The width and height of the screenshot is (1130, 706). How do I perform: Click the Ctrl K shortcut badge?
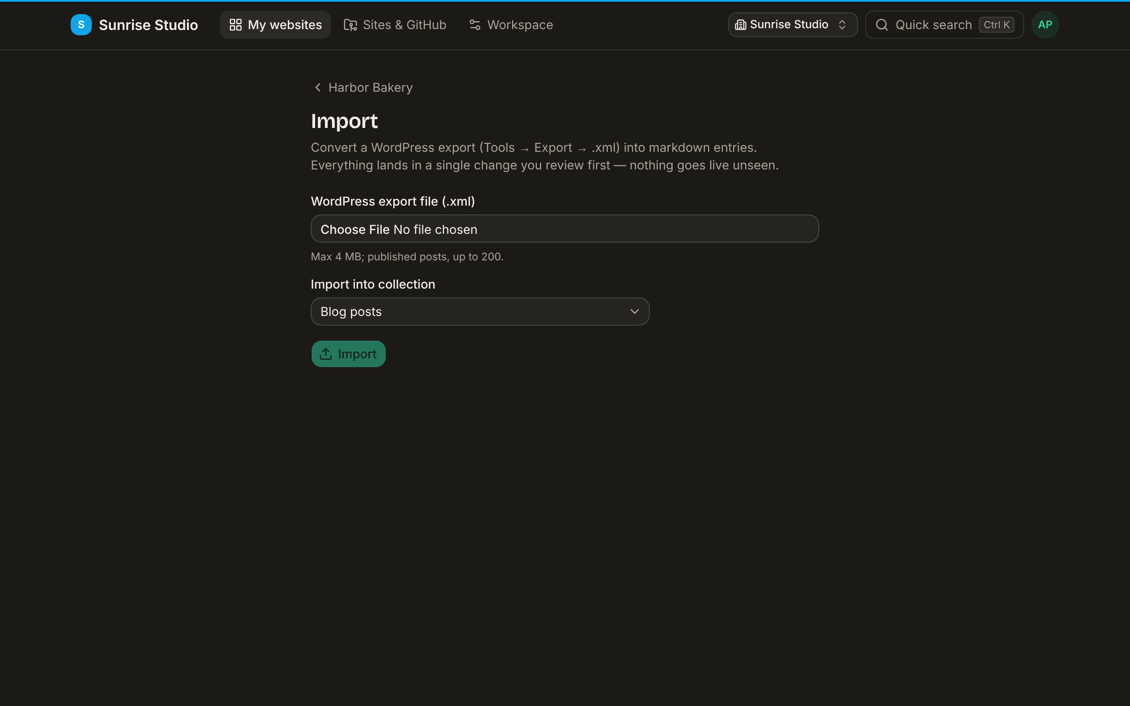coord(996,25)
